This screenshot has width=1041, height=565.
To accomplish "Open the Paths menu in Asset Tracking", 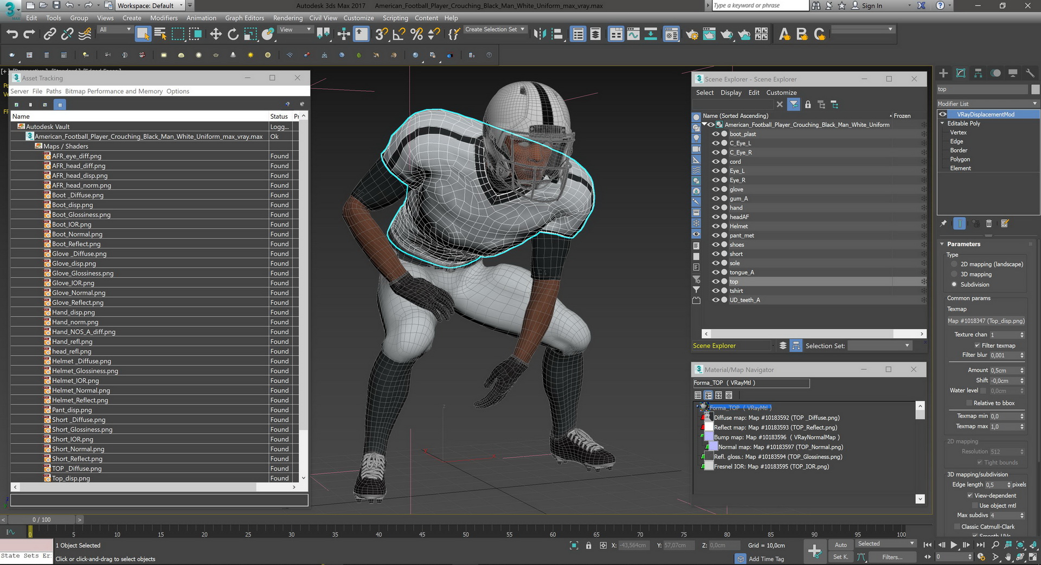I will click(x=54, y=91).
